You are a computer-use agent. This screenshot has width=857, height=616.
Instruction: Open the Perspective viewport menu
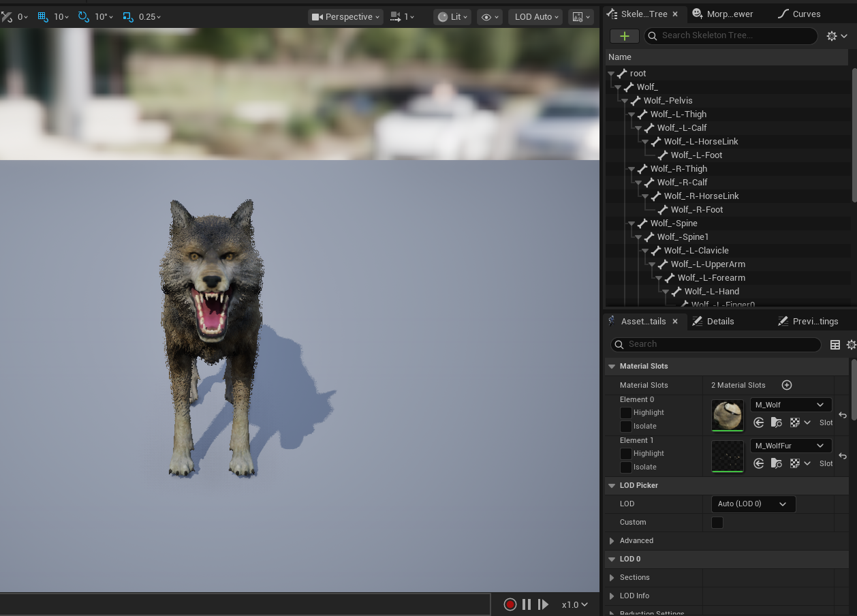345,17
